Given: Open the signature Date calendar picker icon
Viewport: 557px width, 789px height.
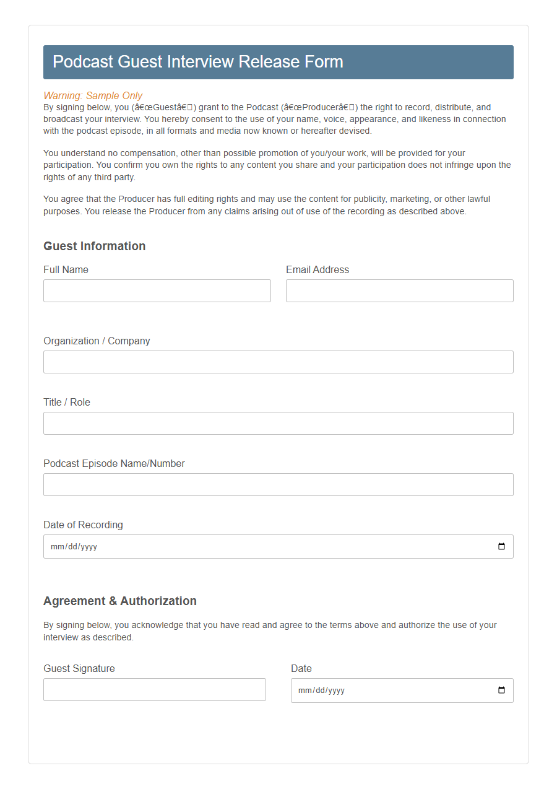Looking at the screenshot, I should click(x=501, y=690).
